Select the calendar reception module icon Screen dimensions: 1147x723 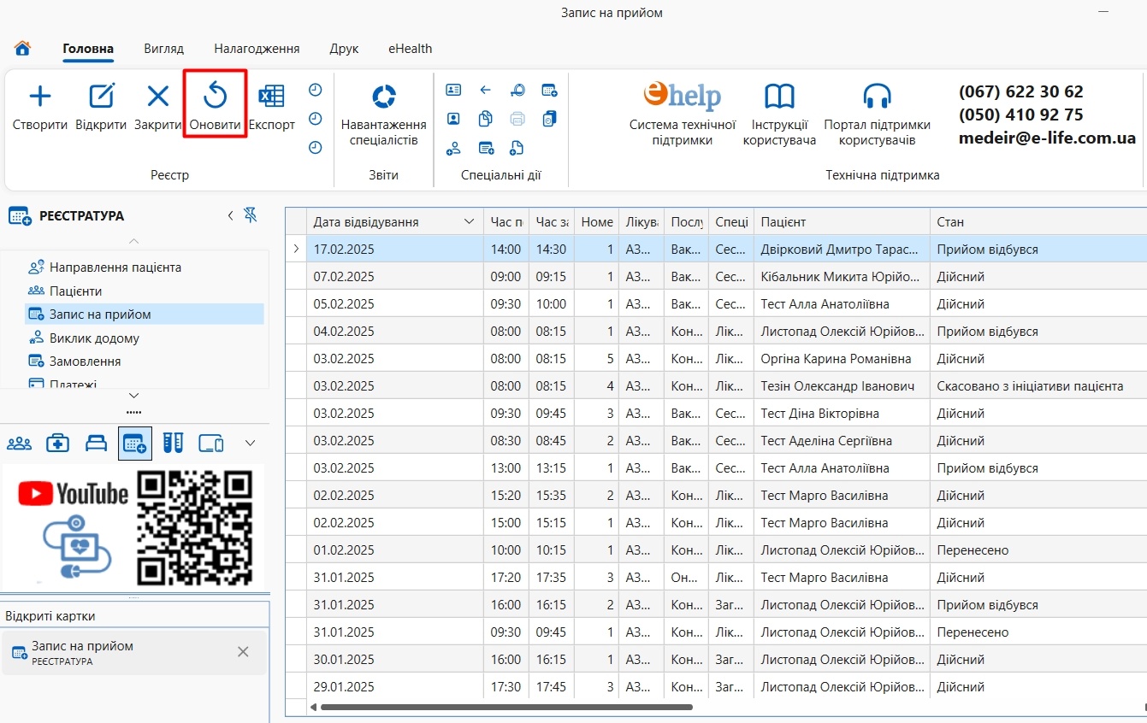(135, 443)
